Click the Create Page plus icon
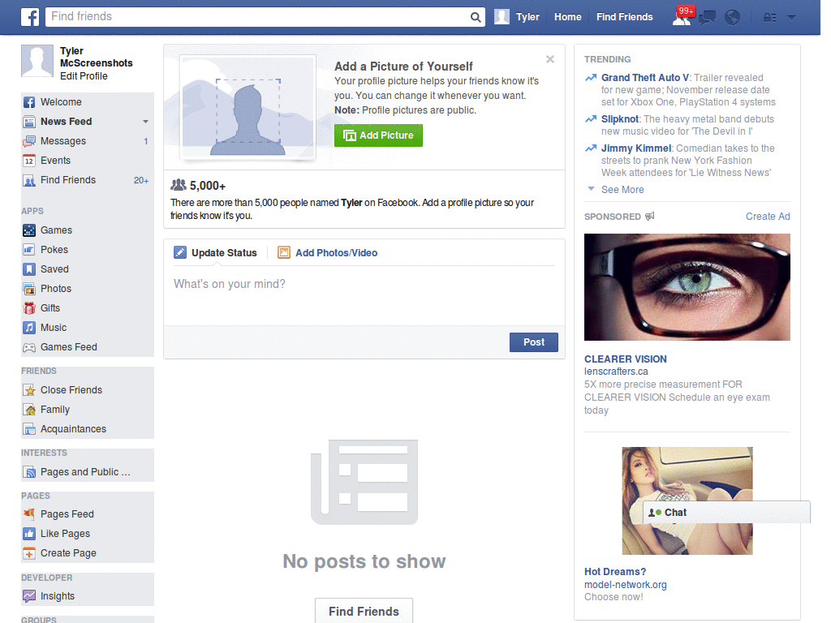Screen dimensions: 831x623 29,553
